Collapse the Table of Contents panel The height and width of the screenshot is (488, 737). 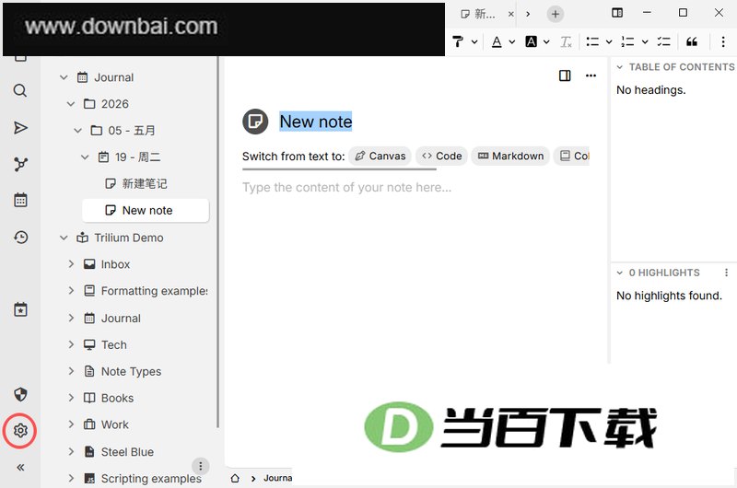(619, 67)
